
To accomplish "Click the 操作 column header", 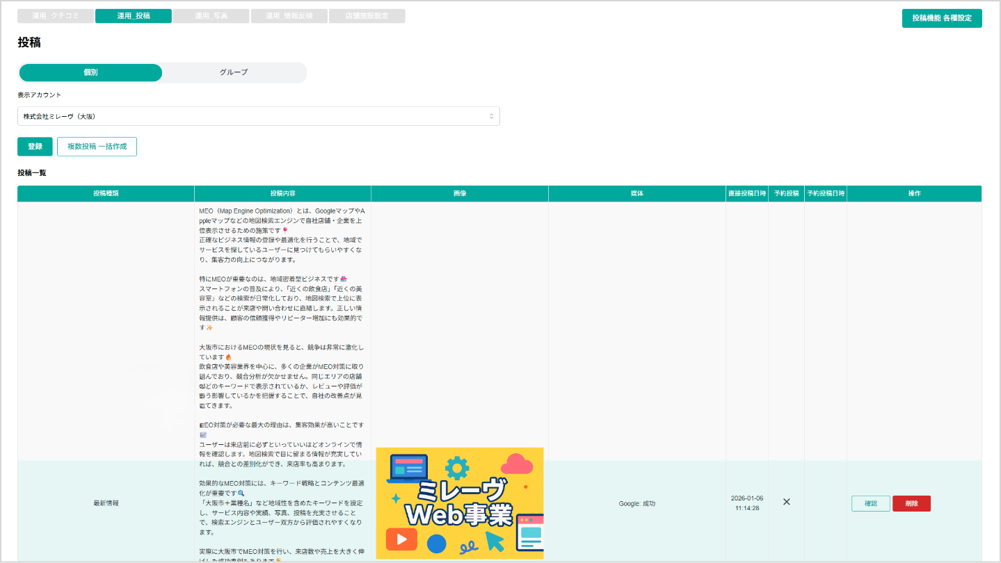I will (x=914, y=193).
